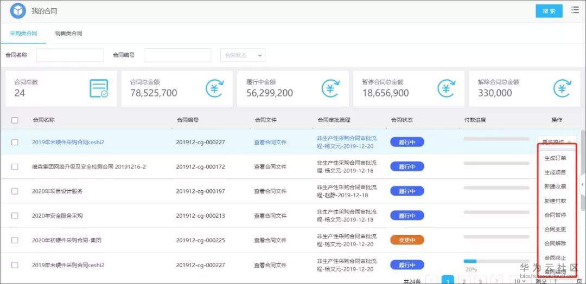Select 新建收票 in the dropdown menu
The height and width of the screenshot is (284, 586).
point(555,186)
